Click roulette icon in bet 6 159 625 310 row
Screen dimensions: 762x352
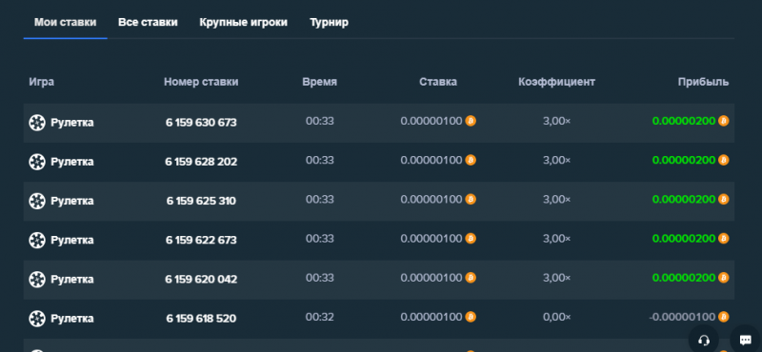click(x=37, y=201)
